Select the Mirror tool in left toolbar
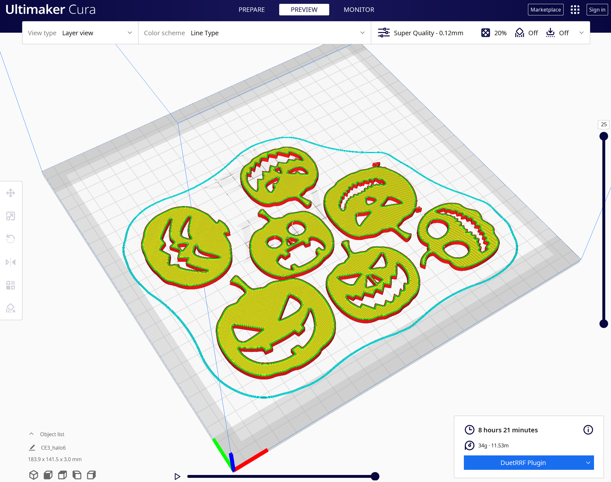This screenshot has height=482, width=611. (x=11, y=262)
